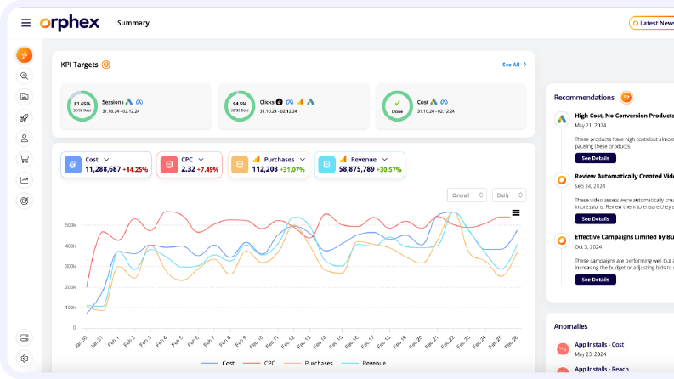This screenshot has height=379, width=674.
Task: Open the target goals sidebar icon
Action: 25,201
